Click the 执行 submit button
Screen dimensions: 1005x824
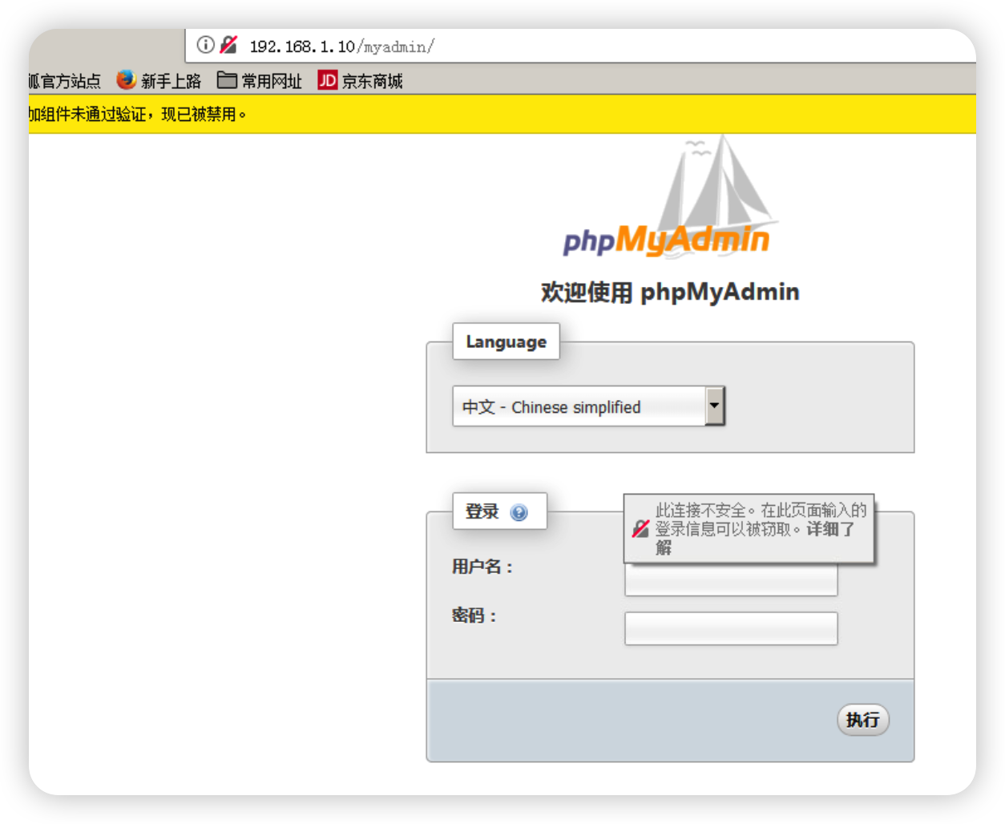pyautogui.click(x=863, y=720)
